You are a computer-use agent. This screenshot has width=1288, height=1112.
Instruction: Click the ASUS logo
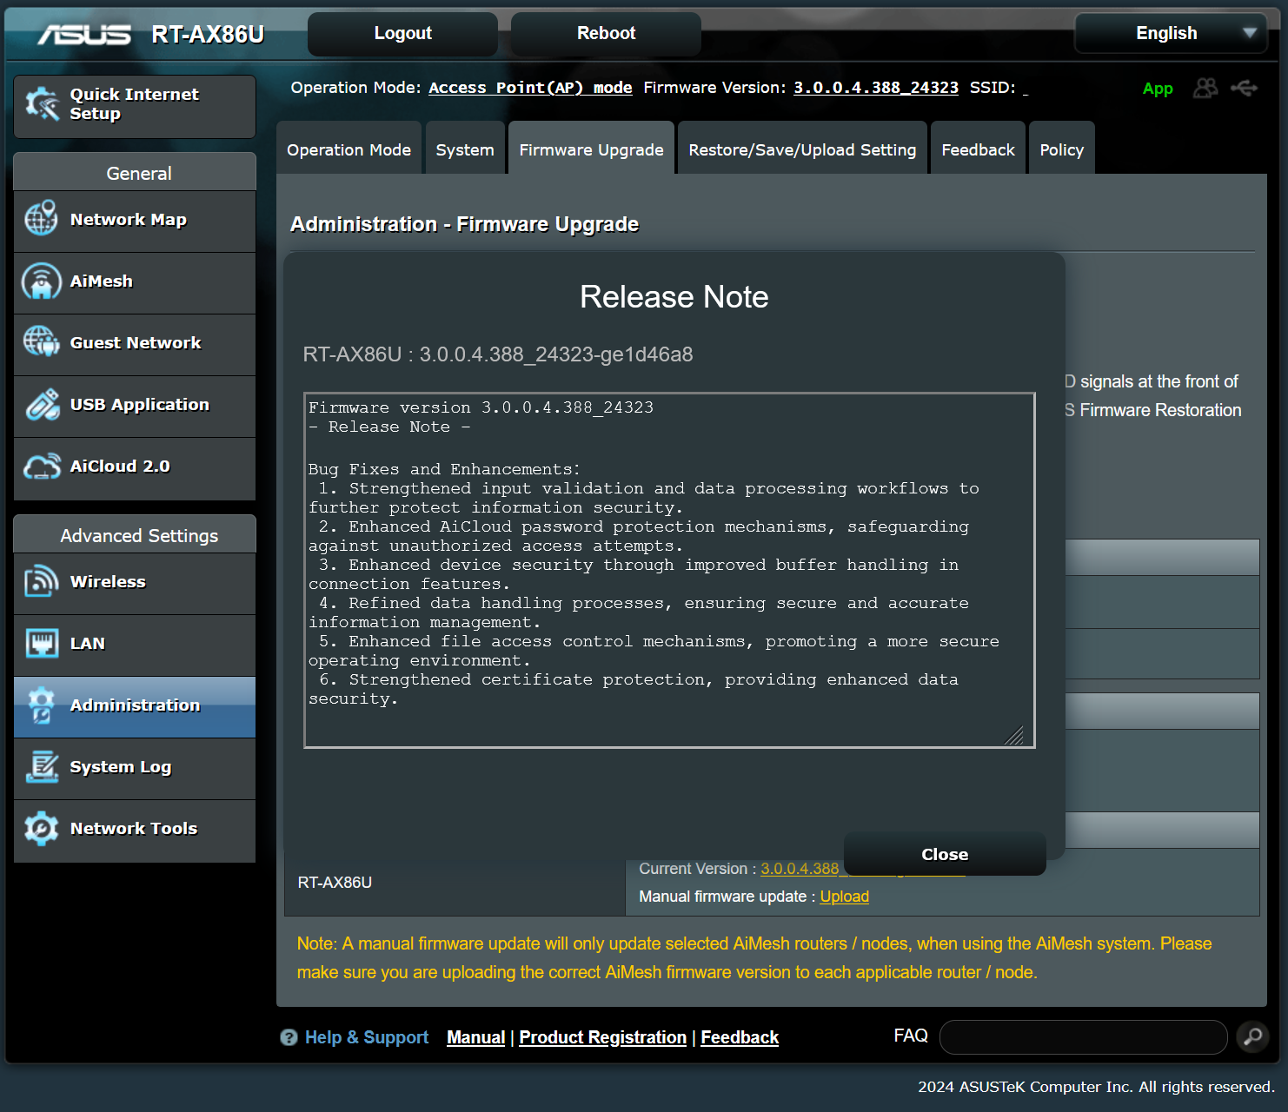pyautogui.click(x=83, y=34)
